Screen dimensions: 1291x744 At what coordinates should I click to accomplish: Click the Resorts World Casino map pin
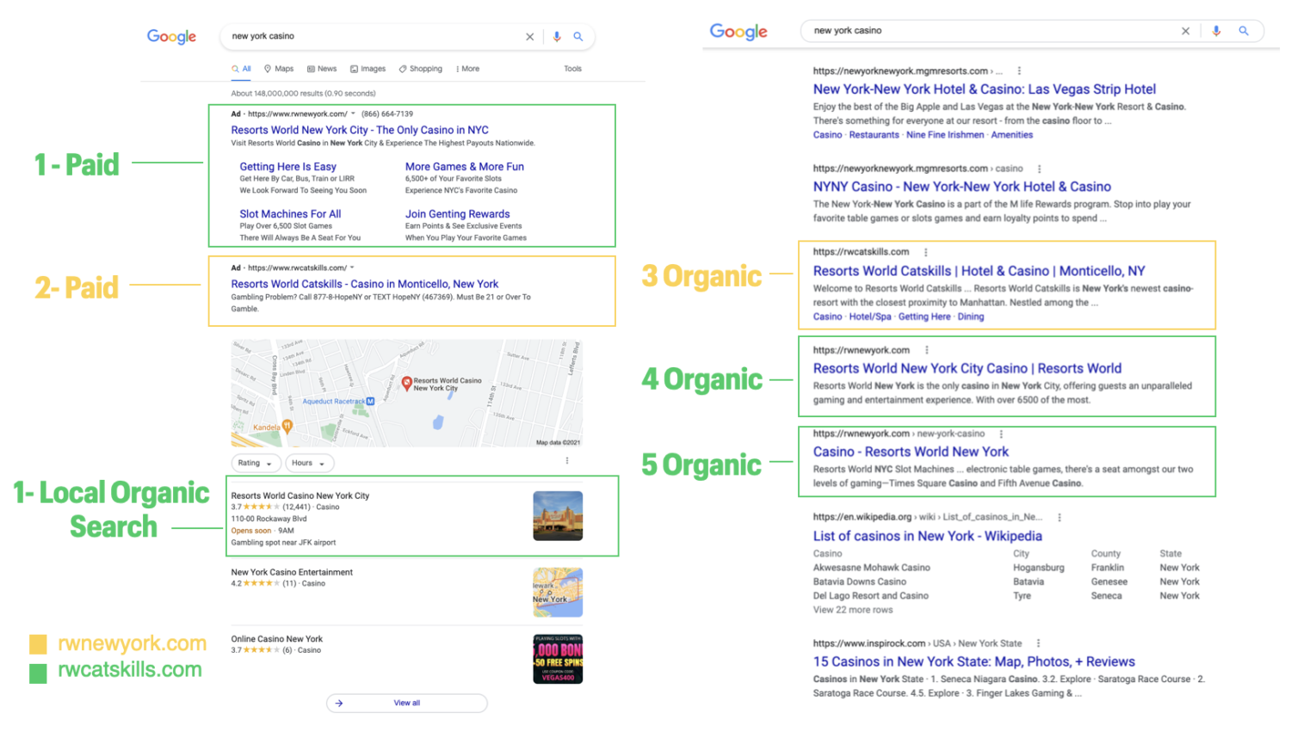[x=407, y=383]
